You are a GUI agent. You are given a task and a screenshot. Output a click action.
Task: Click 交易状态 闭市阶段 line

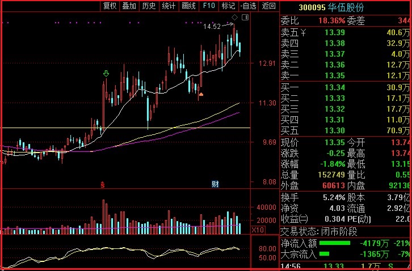pyautogui.click(x=319, y=232)
